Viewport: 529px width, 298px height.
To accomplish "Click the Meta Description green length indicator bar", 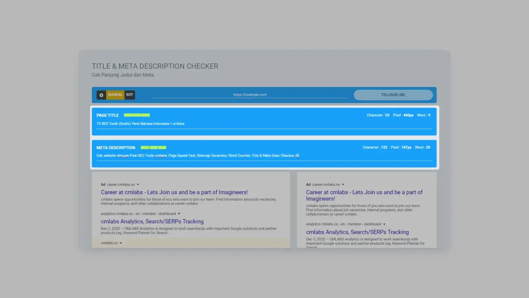I will tap(153, 147).
